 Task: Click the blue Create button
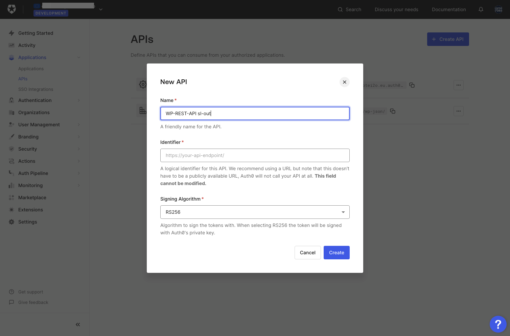[x=337, y=253]
